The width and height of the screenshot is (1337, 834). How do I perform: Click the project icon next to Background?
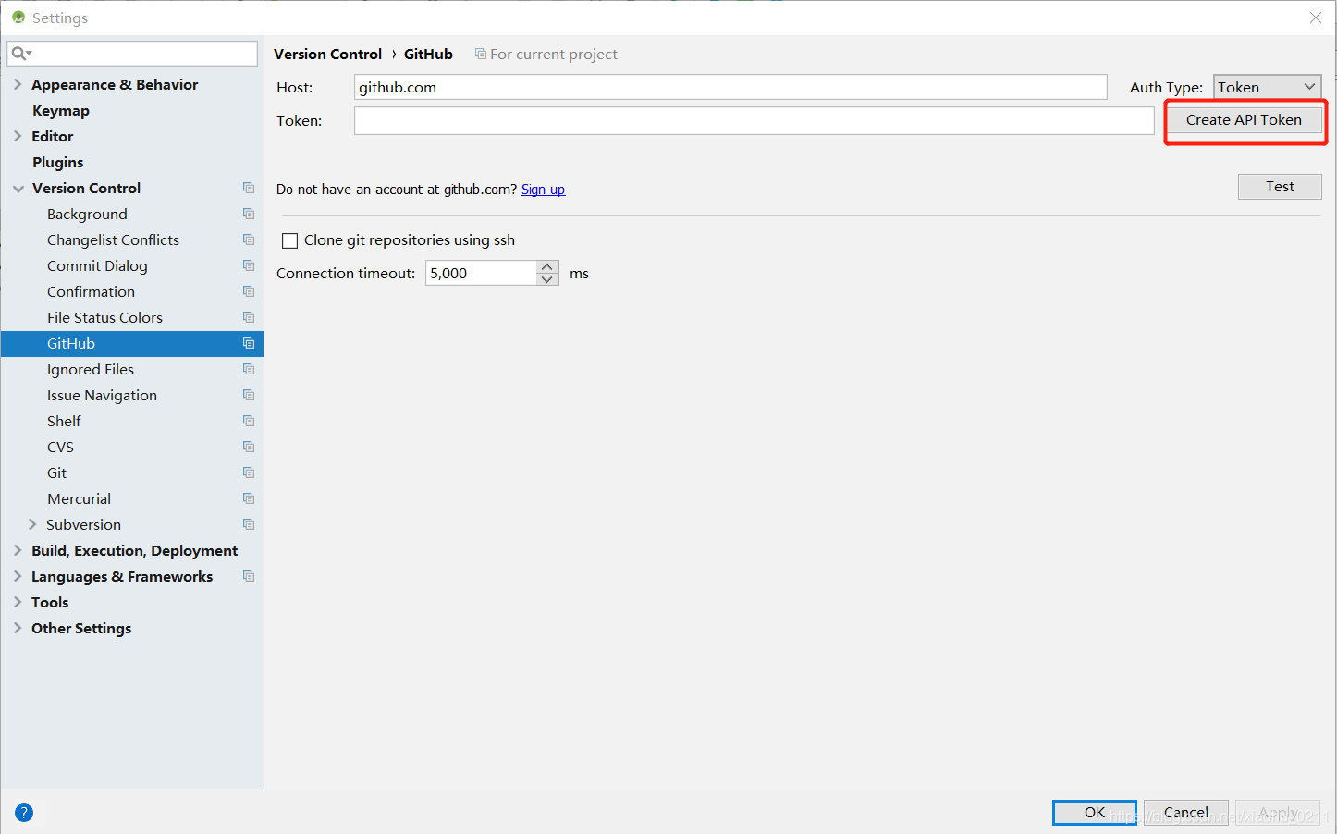click(249, 214)
